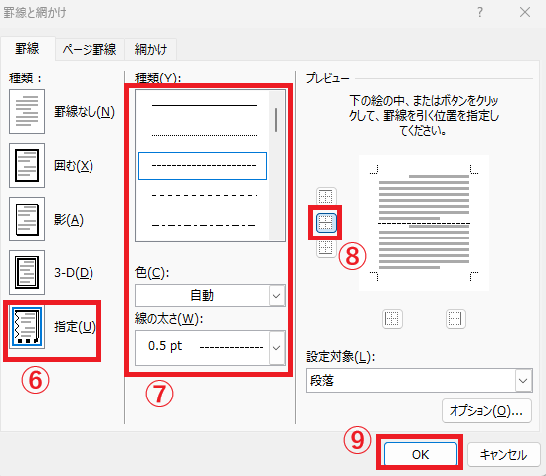
Task: Click the オプション(O)... button
Action: click(486, 411)
